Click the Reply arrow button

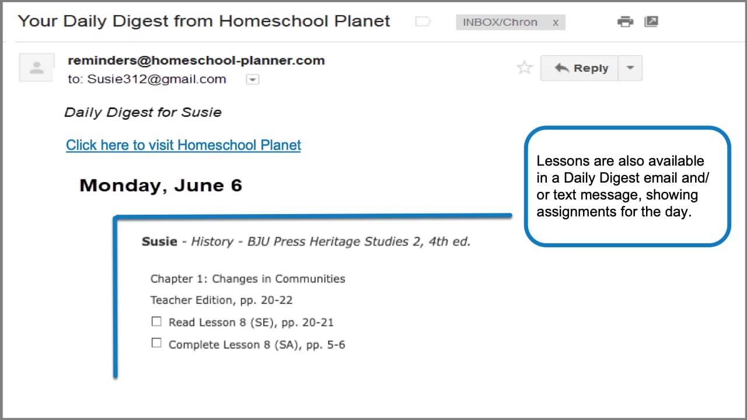(x=579, y=68)
